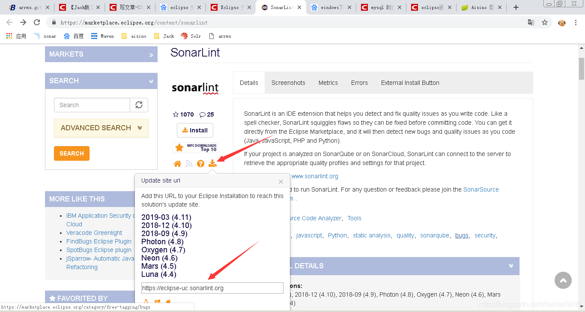
Task: Switch to the Errors tab
Action: 359,83
